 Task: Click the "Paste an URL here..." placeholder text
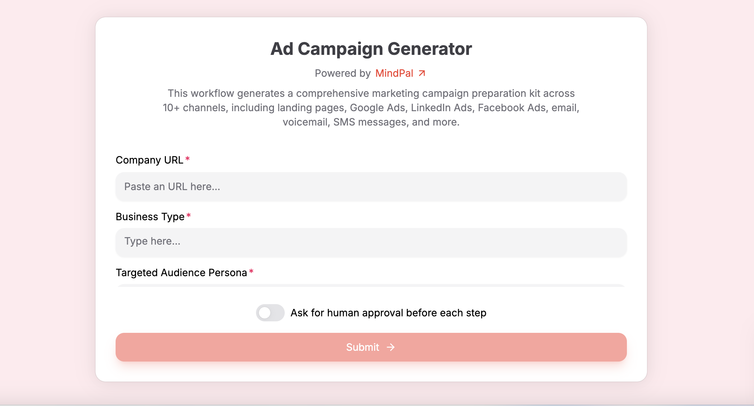coord(172,187)
